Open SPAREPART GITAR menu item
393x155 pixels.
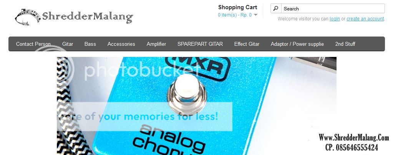coord(200,44)
